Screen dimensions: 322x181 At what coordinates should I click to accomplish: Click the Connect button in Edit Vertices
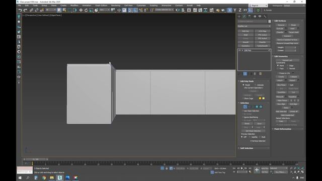point(287,36)
